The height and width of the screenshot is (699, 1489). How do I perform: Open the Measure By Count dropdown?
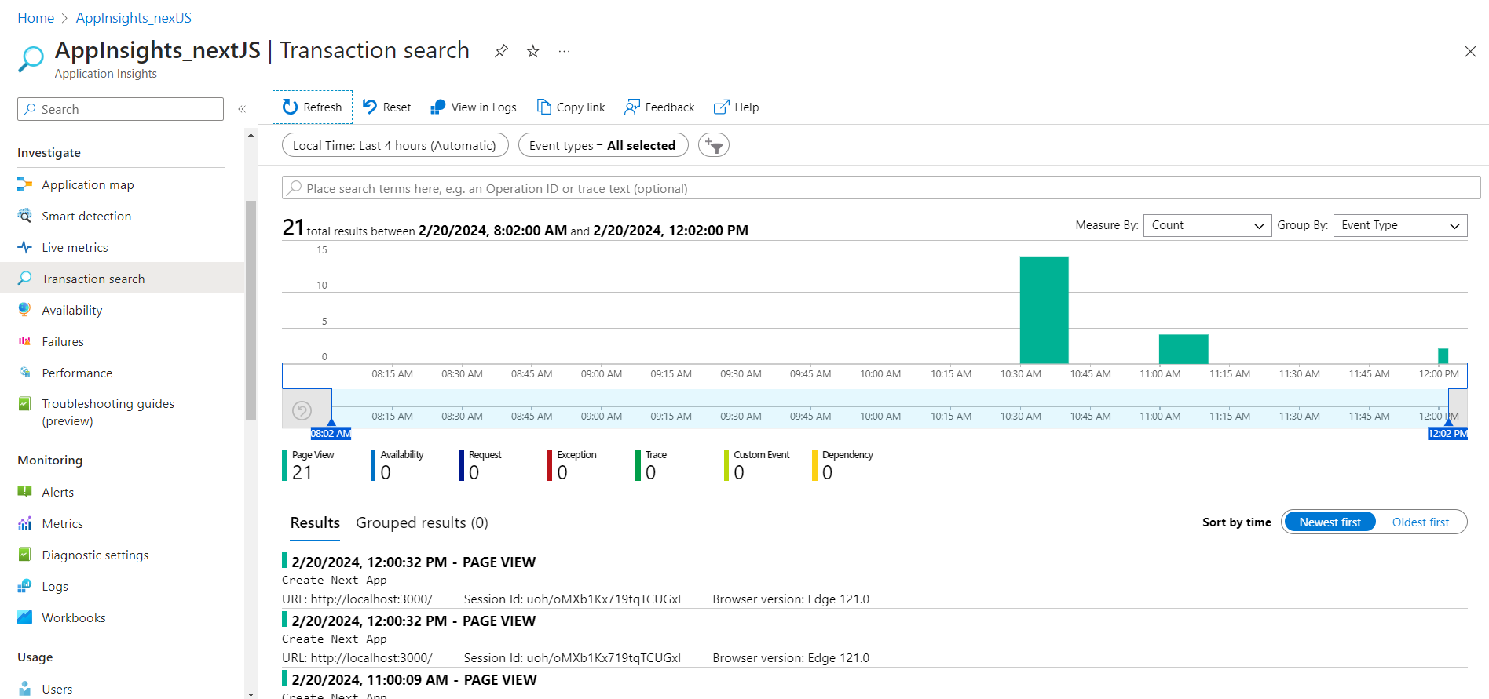1207,225
